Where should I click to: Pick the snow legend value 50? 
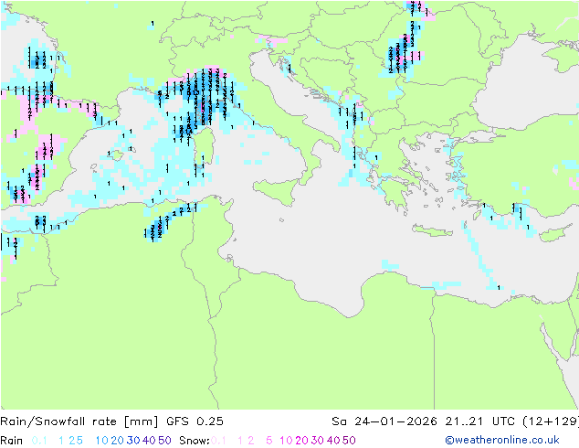tap(349, 441)
